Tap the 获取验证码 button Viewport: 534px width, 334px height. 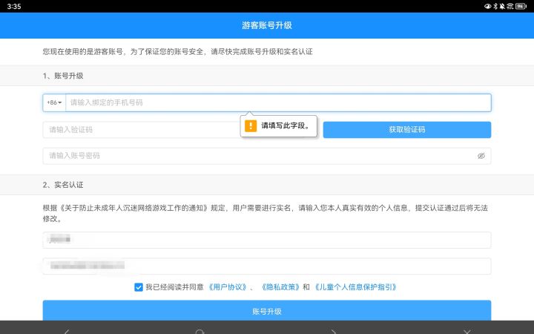tap(407, 129)
